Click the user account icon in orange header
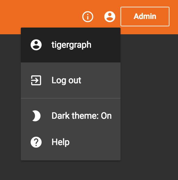This screenshot has width=178, height=180. [109, 17]
